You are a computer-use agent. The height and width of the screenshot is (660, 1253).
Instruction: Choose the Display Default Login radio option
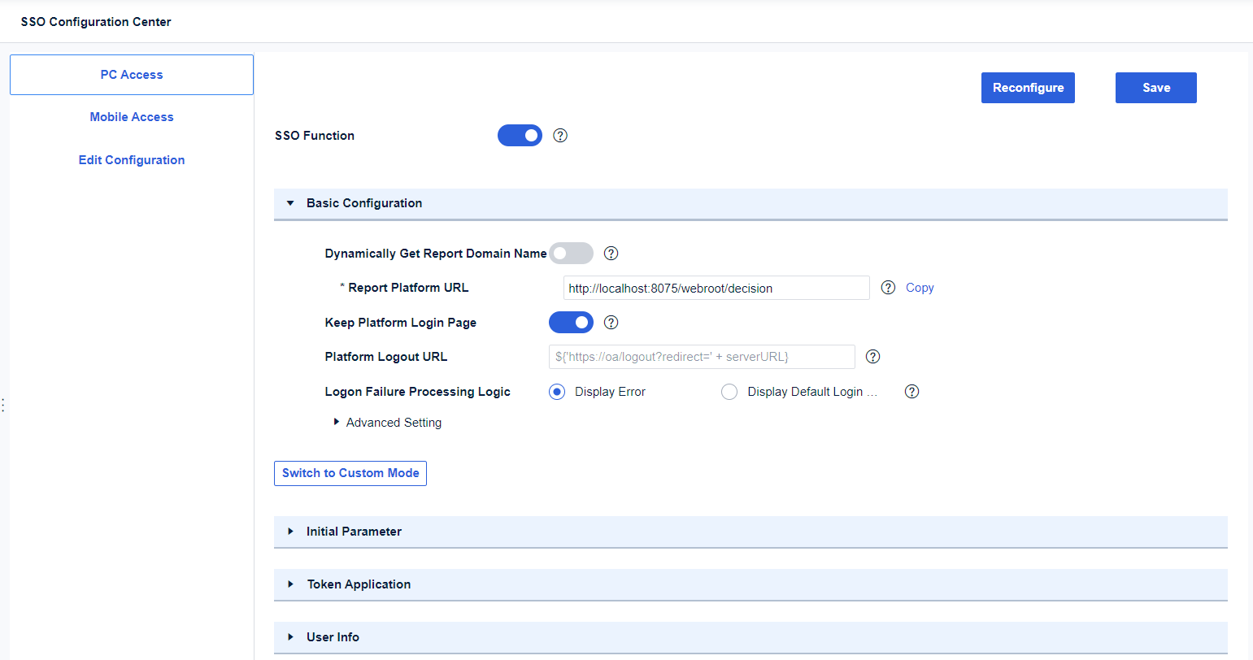click(x=729, y=392)
